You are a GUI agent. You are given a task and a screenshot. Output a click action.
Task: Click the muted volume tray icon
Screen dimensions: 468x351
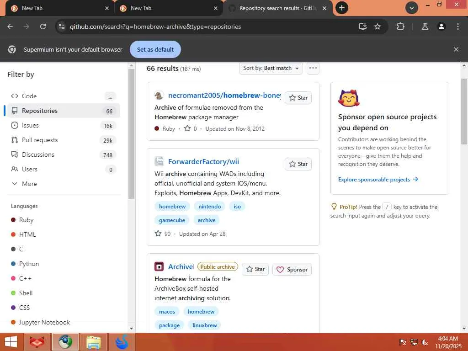(x=425, y=342)
